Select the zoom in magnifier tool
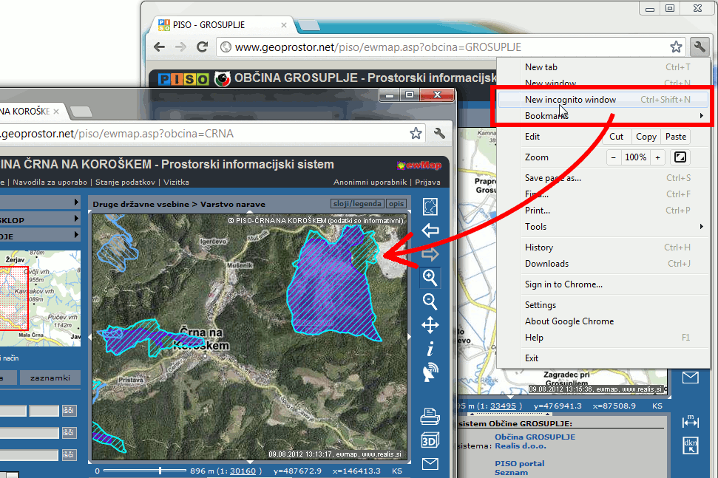718x478 pixels. pos(430,278)
